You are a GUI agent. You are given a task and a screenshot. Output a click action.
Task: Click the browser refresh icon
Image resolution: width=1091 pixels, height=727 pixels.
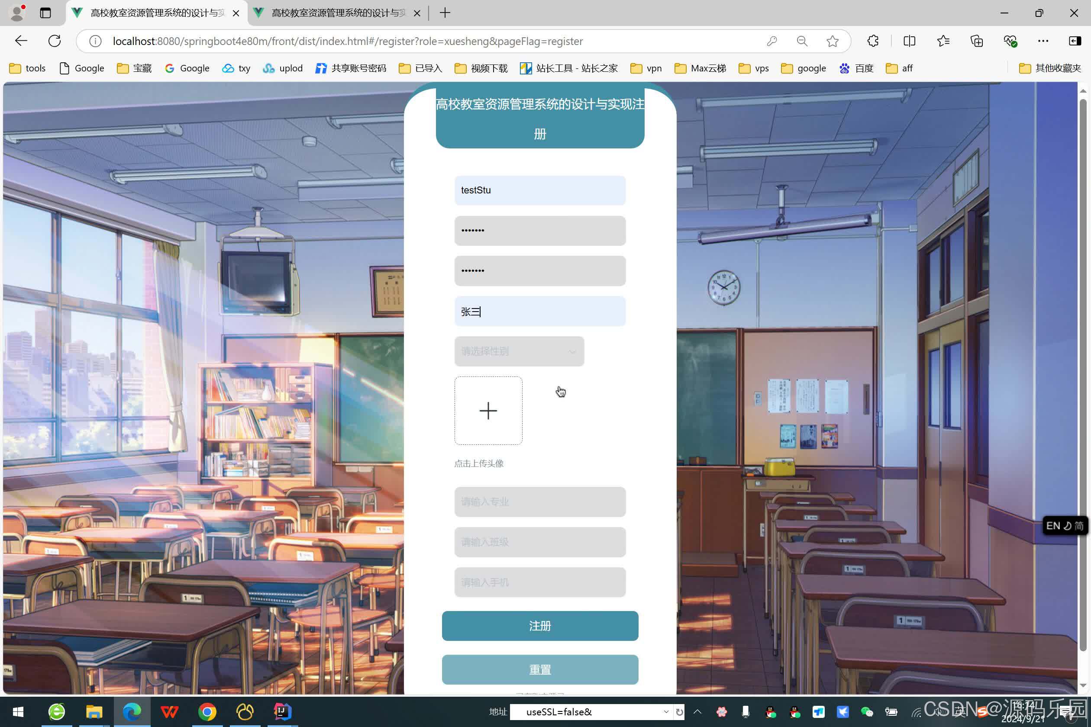point(54,41)
